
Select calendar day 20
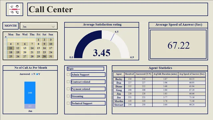[25, 52]
